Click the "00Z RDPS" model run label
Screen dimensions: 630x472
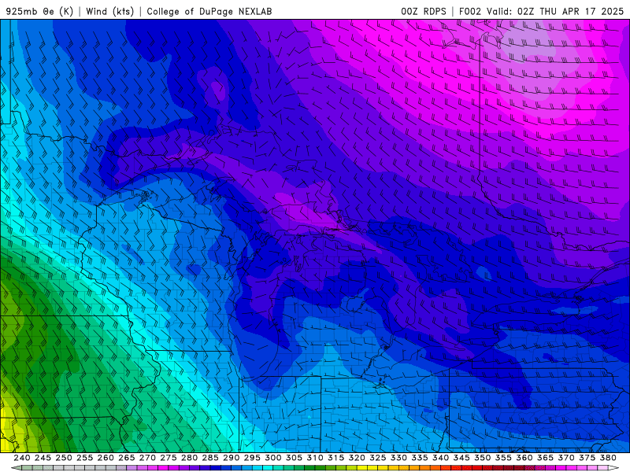(x=424, y=11)
